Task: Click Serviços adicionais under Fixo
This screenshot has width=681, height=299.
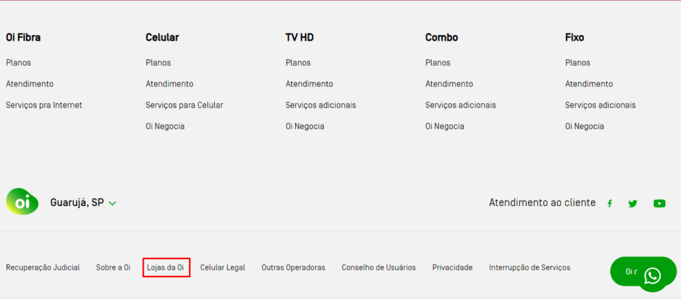Action: [x=601, y=106]
